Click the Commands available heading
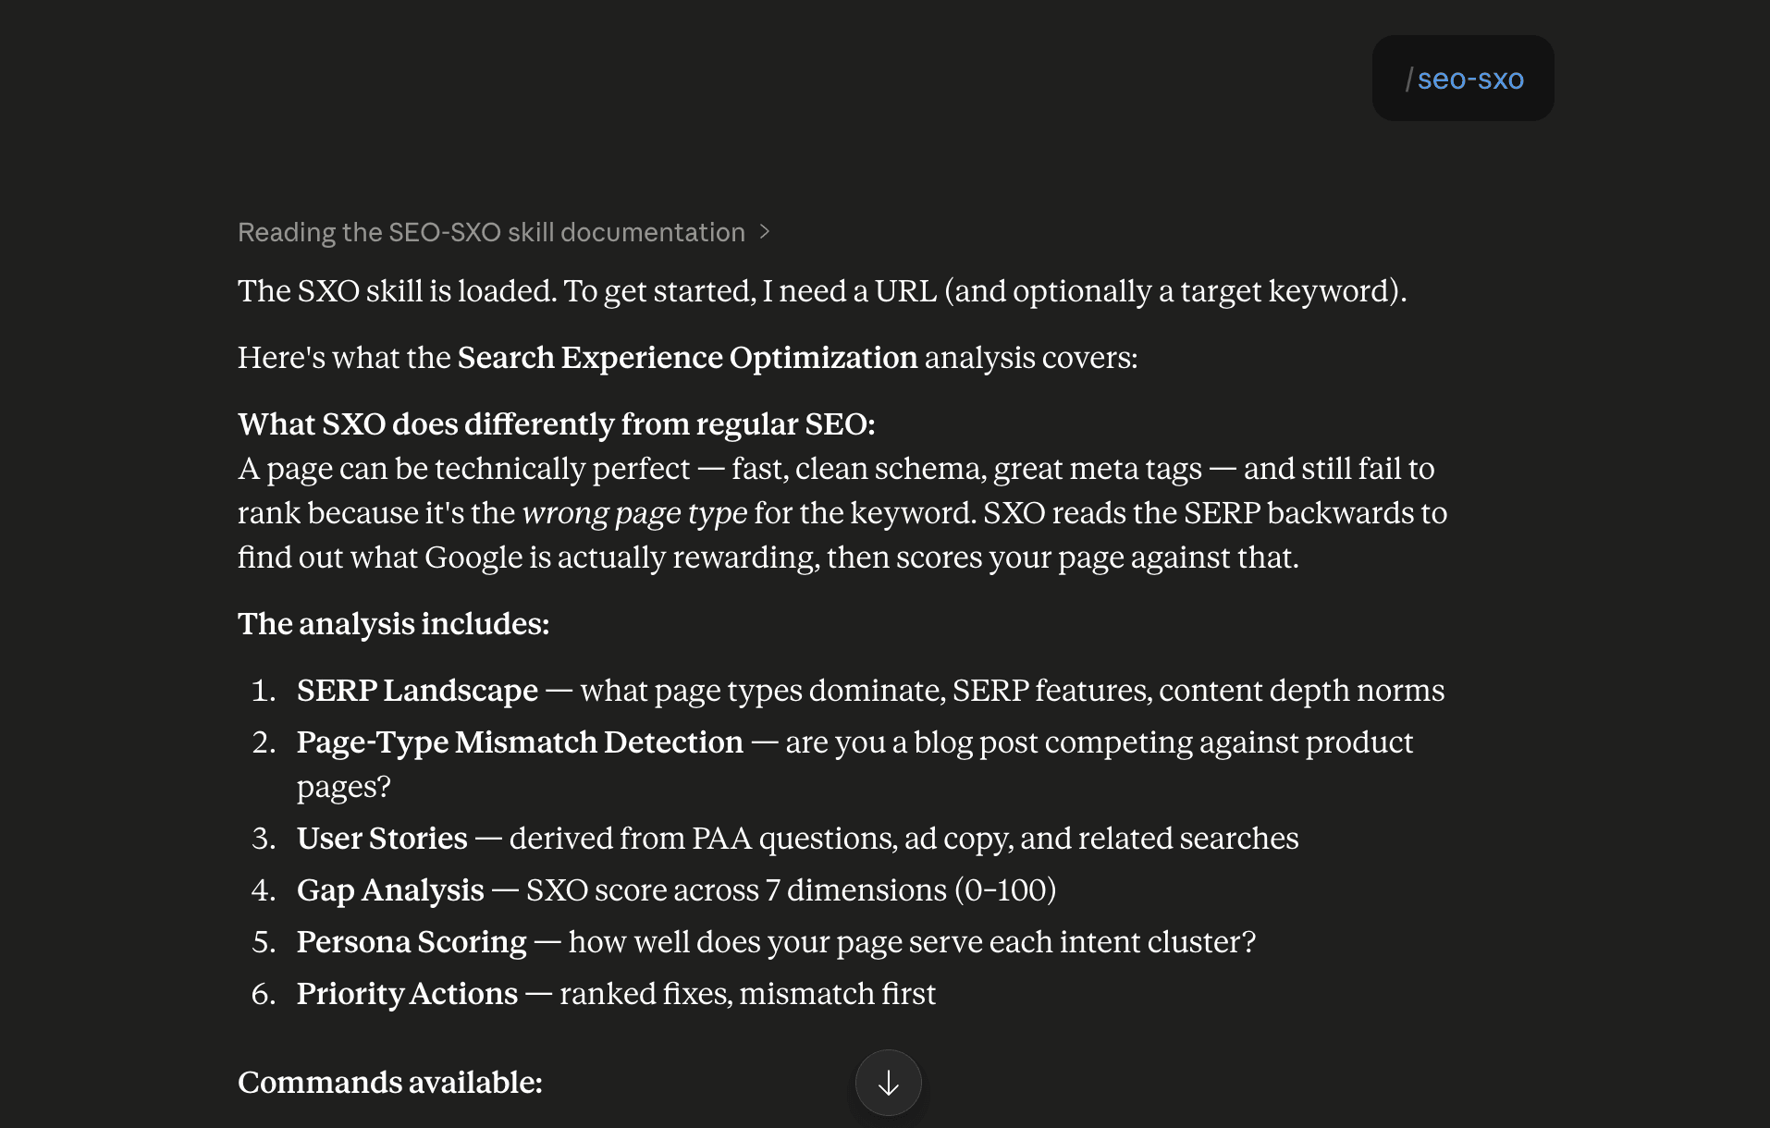The width and height of the screenshot is (1770, 1128). pos(390,1083)
